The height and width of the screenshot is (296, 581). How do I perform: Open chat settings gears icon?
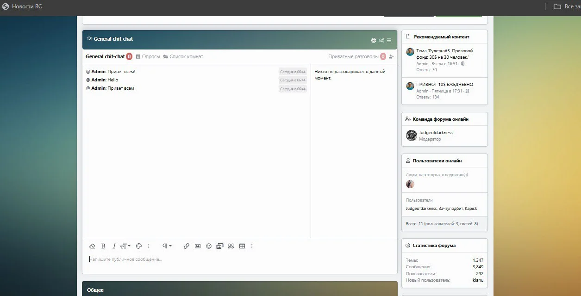pos(381,40)
